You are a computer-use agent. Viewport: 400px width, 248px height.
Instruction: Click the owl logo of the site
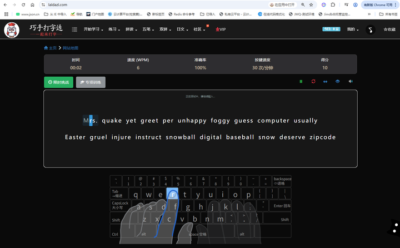(x=12, y=30)
